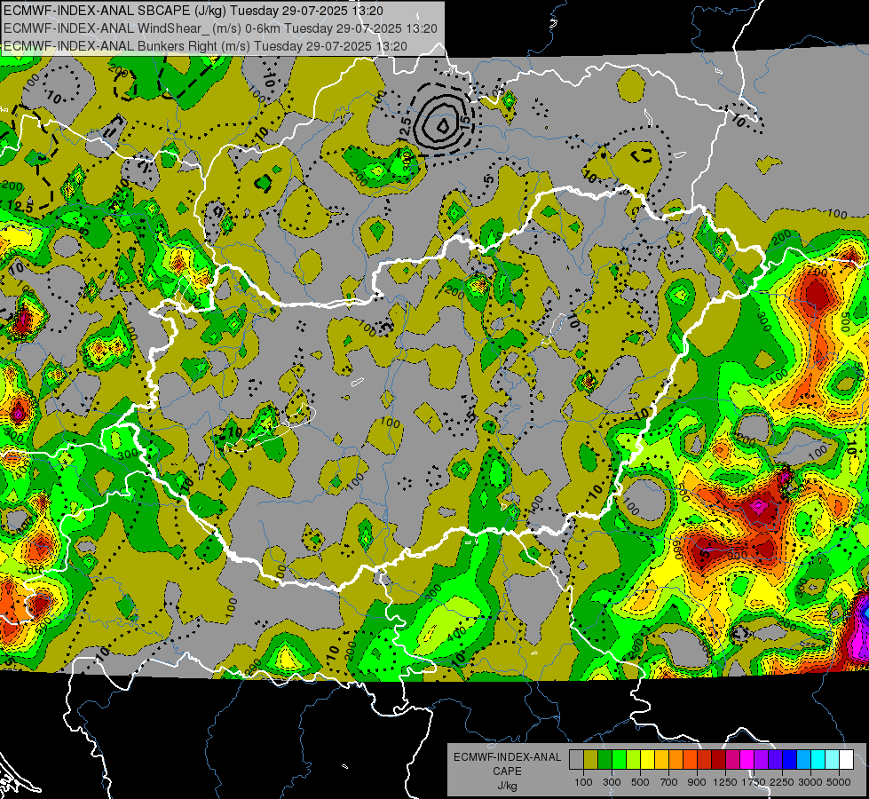Click the CAPE label in the legend
Screen dimensions: 869x799
[x=507, y=771]
